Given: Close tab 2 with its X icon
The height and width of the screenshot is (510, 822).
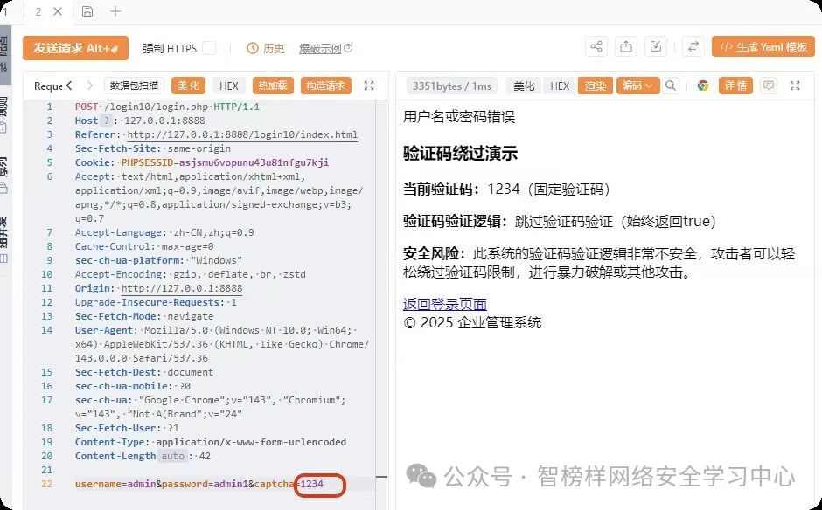Looking at the screenshot, I should tap(58, 11).
